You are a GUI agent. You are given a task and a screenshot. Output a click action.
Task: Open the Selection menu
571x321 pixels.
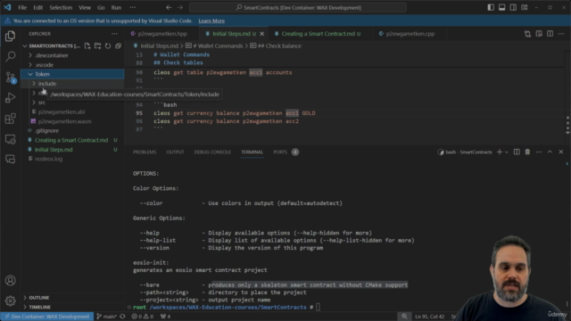(x=61, y=7)
